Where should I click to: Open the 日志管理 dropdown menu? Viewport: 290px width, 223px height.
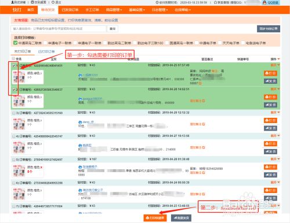click(159, 10)
